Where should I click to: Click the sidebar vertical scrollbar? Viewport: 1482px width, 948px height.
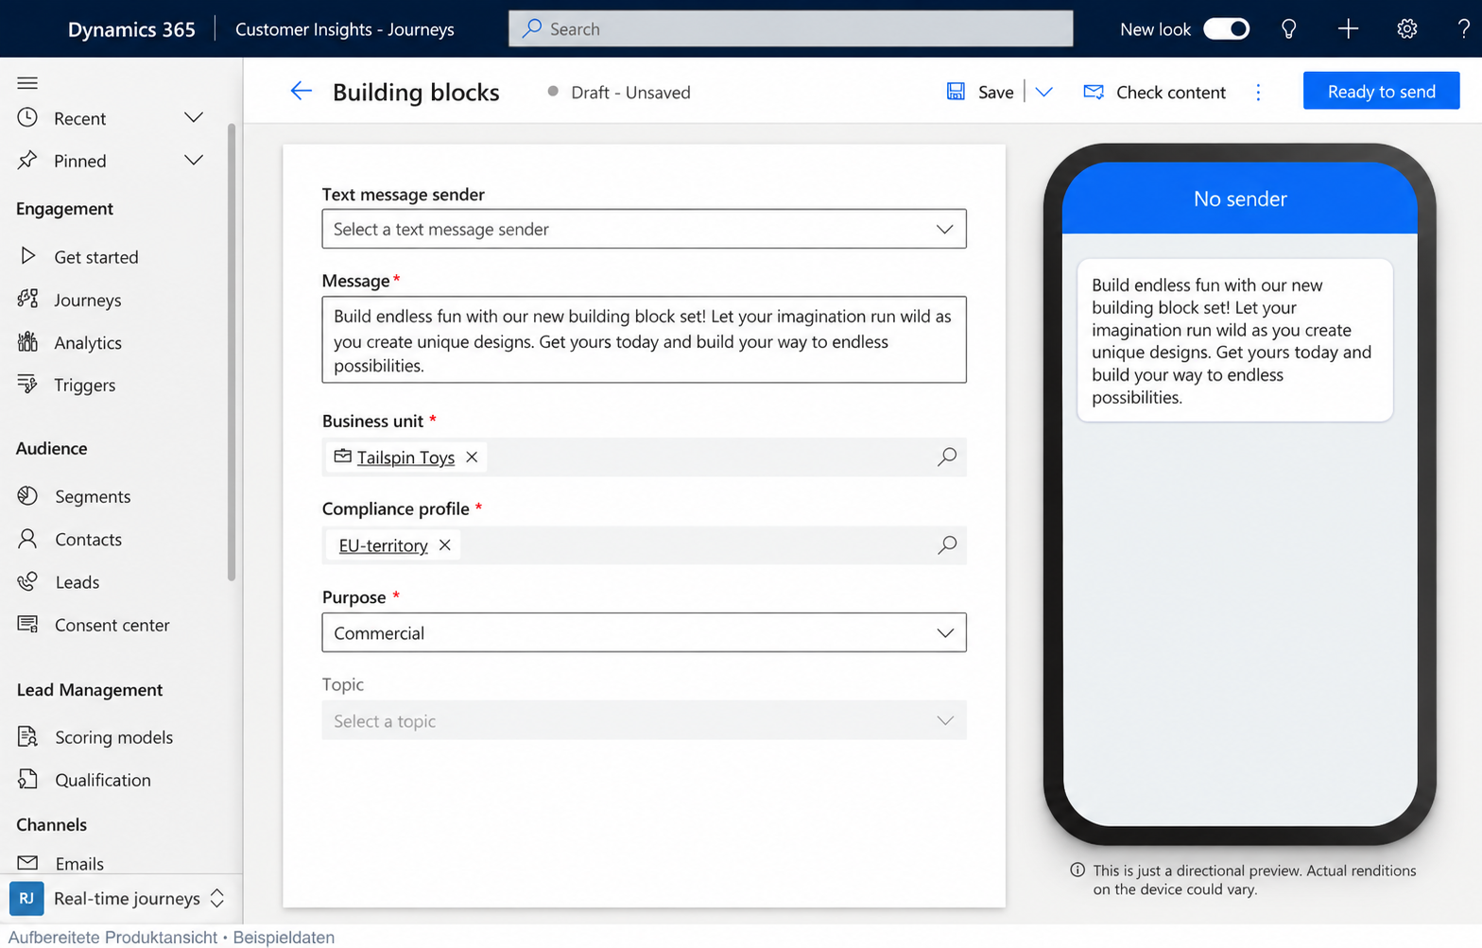(x=232, y=352)
